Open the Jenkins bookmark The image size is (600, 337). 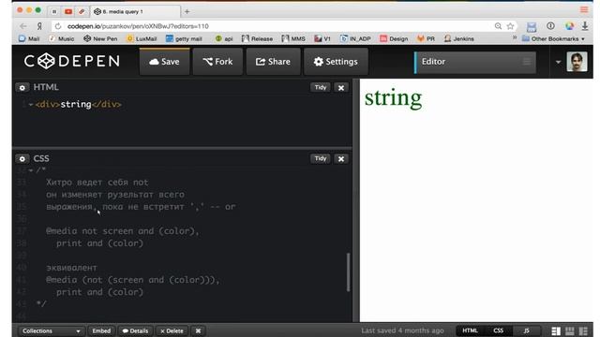click(458, 38)
